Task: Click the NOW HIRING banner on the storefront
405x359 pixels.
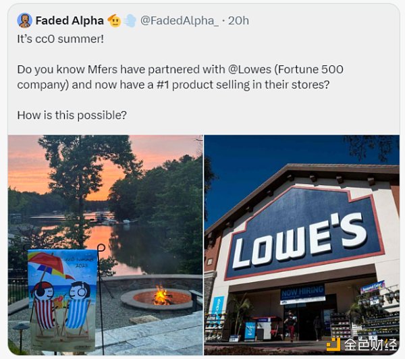Action: (302, 293)
